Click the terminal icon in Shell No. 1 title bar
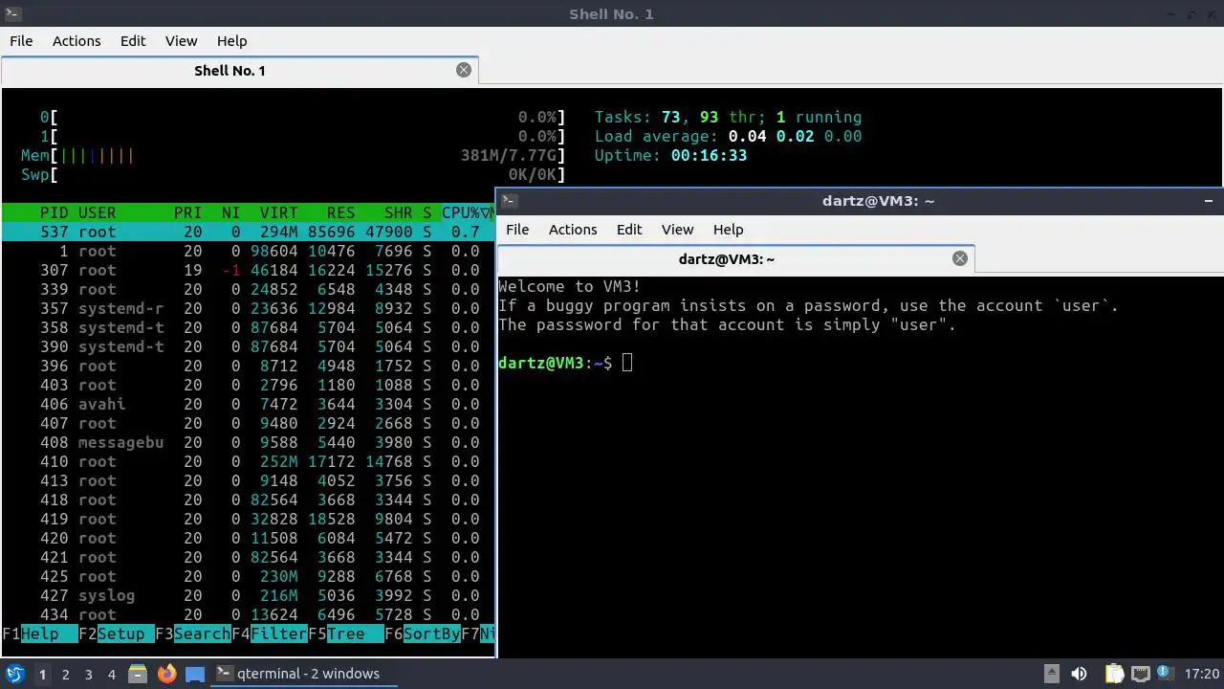The width and height of the screenshot is (1224, 689). [12, 13]
